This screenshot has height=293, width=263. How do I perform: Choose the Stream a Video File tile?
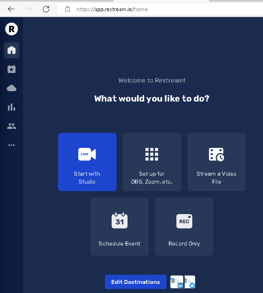click(217, 162)
